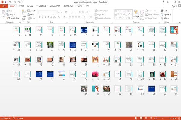Viewport: 181px width, 120px height.
Task: Click Convert to SmartArt
Action: click(103, 18)
